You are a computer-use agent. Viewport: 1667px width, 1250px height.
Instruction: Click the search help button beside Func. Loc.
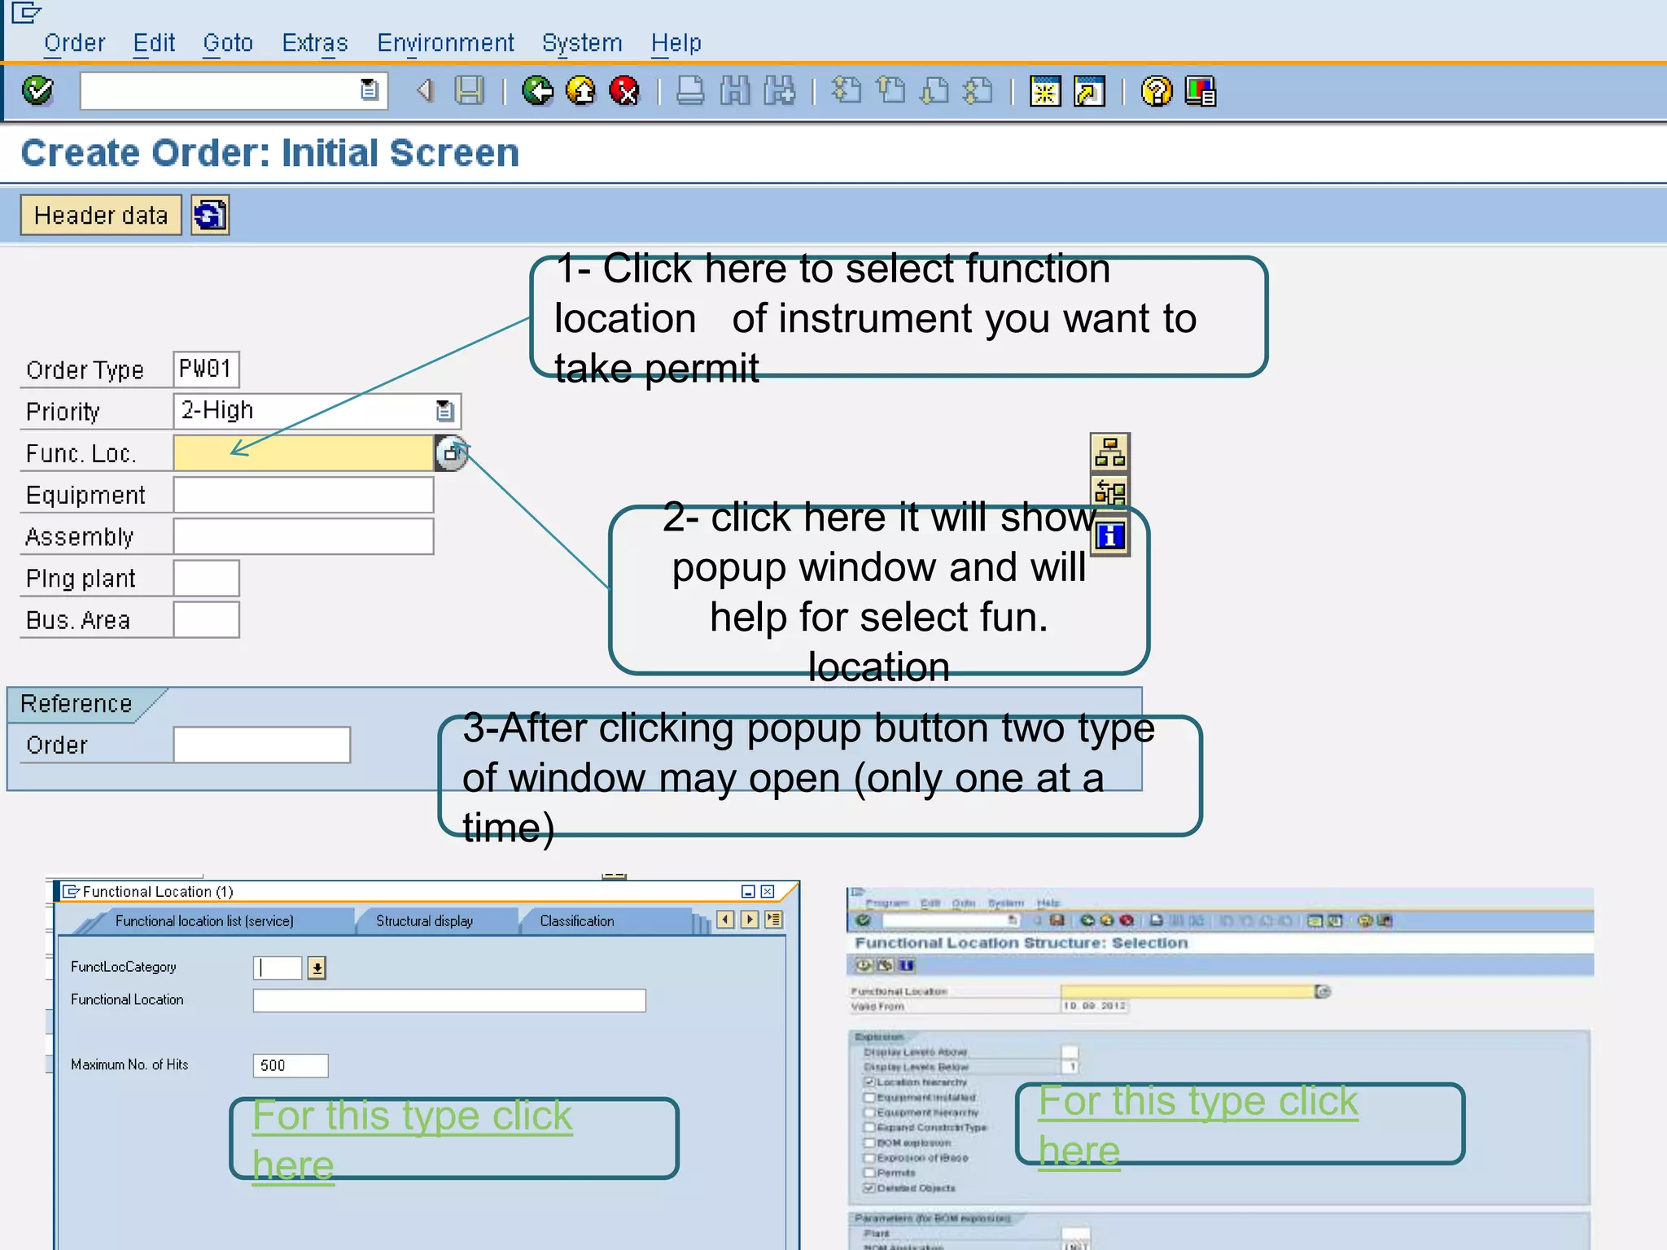[451, 453]
